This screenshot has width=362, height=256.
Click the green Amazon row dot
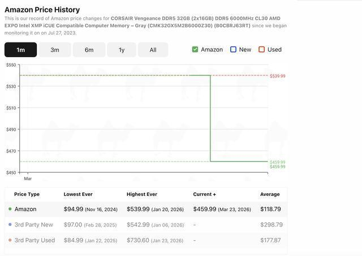point(10,210)
